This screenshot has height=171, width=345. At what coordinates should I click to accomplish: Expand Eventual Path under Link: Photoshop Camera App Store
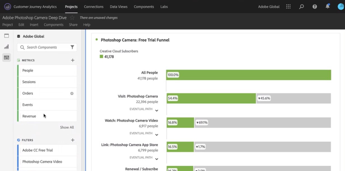click(157, 159)
